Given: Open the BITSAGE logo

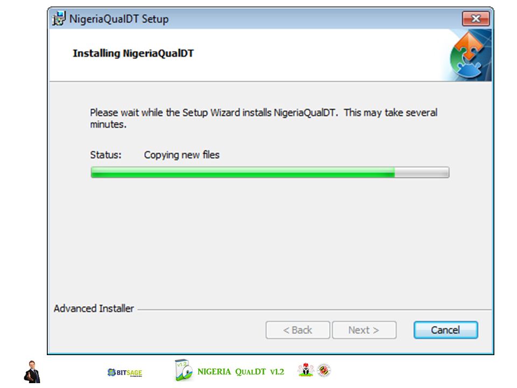Looking at the screenshot, I should pos(124,372).
